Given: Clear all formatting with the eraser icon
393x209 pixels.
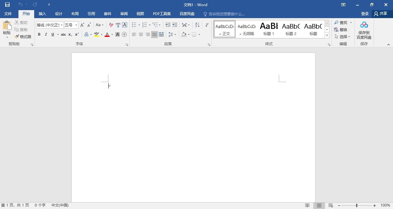Looking at the screenshot, I should pos(110,25).
